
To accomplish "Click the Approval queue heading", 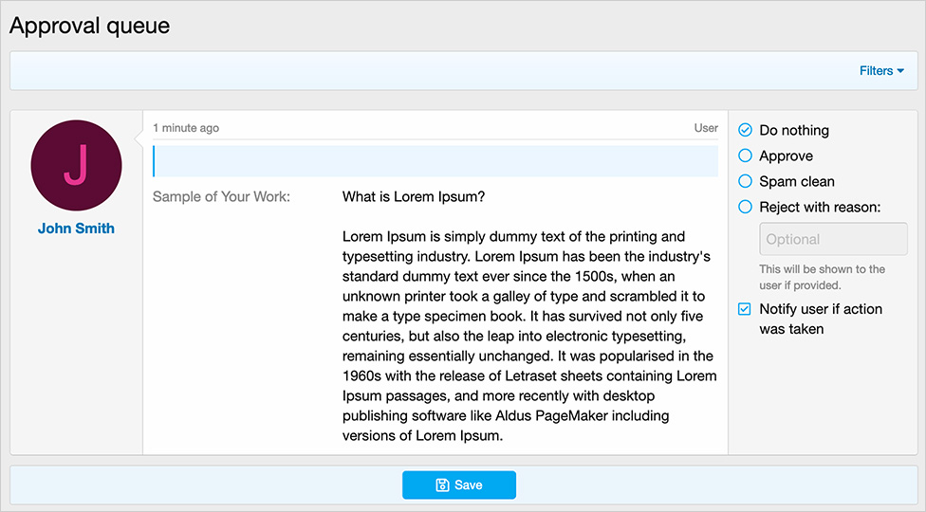I will coord(90,26).
